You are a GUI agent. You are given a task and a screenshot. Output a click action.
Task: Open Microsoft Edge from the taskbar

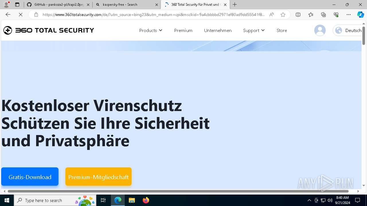tap(118, 200)
